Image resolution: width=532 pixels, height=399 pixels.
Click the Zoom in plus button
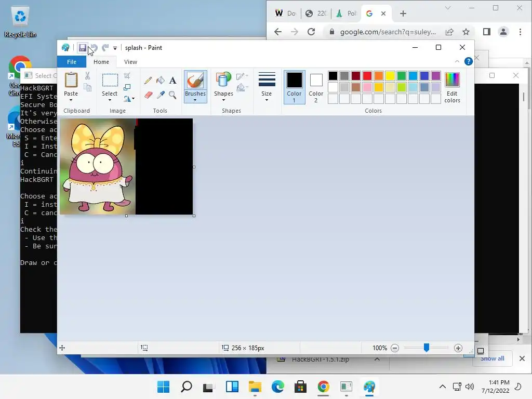pyautogui.click(x=458, y=348)
